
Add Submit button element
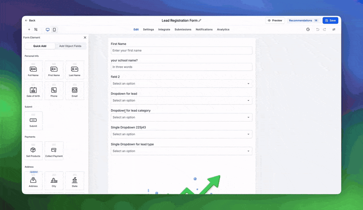tap(33, 121)
